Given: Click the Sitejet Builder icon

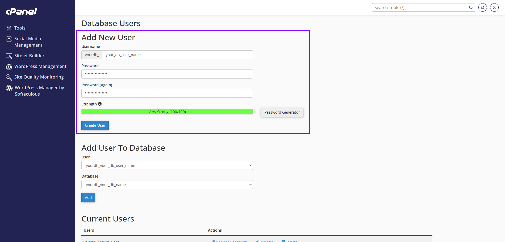Looking at the screenshot, I should (x=9, y=56).
